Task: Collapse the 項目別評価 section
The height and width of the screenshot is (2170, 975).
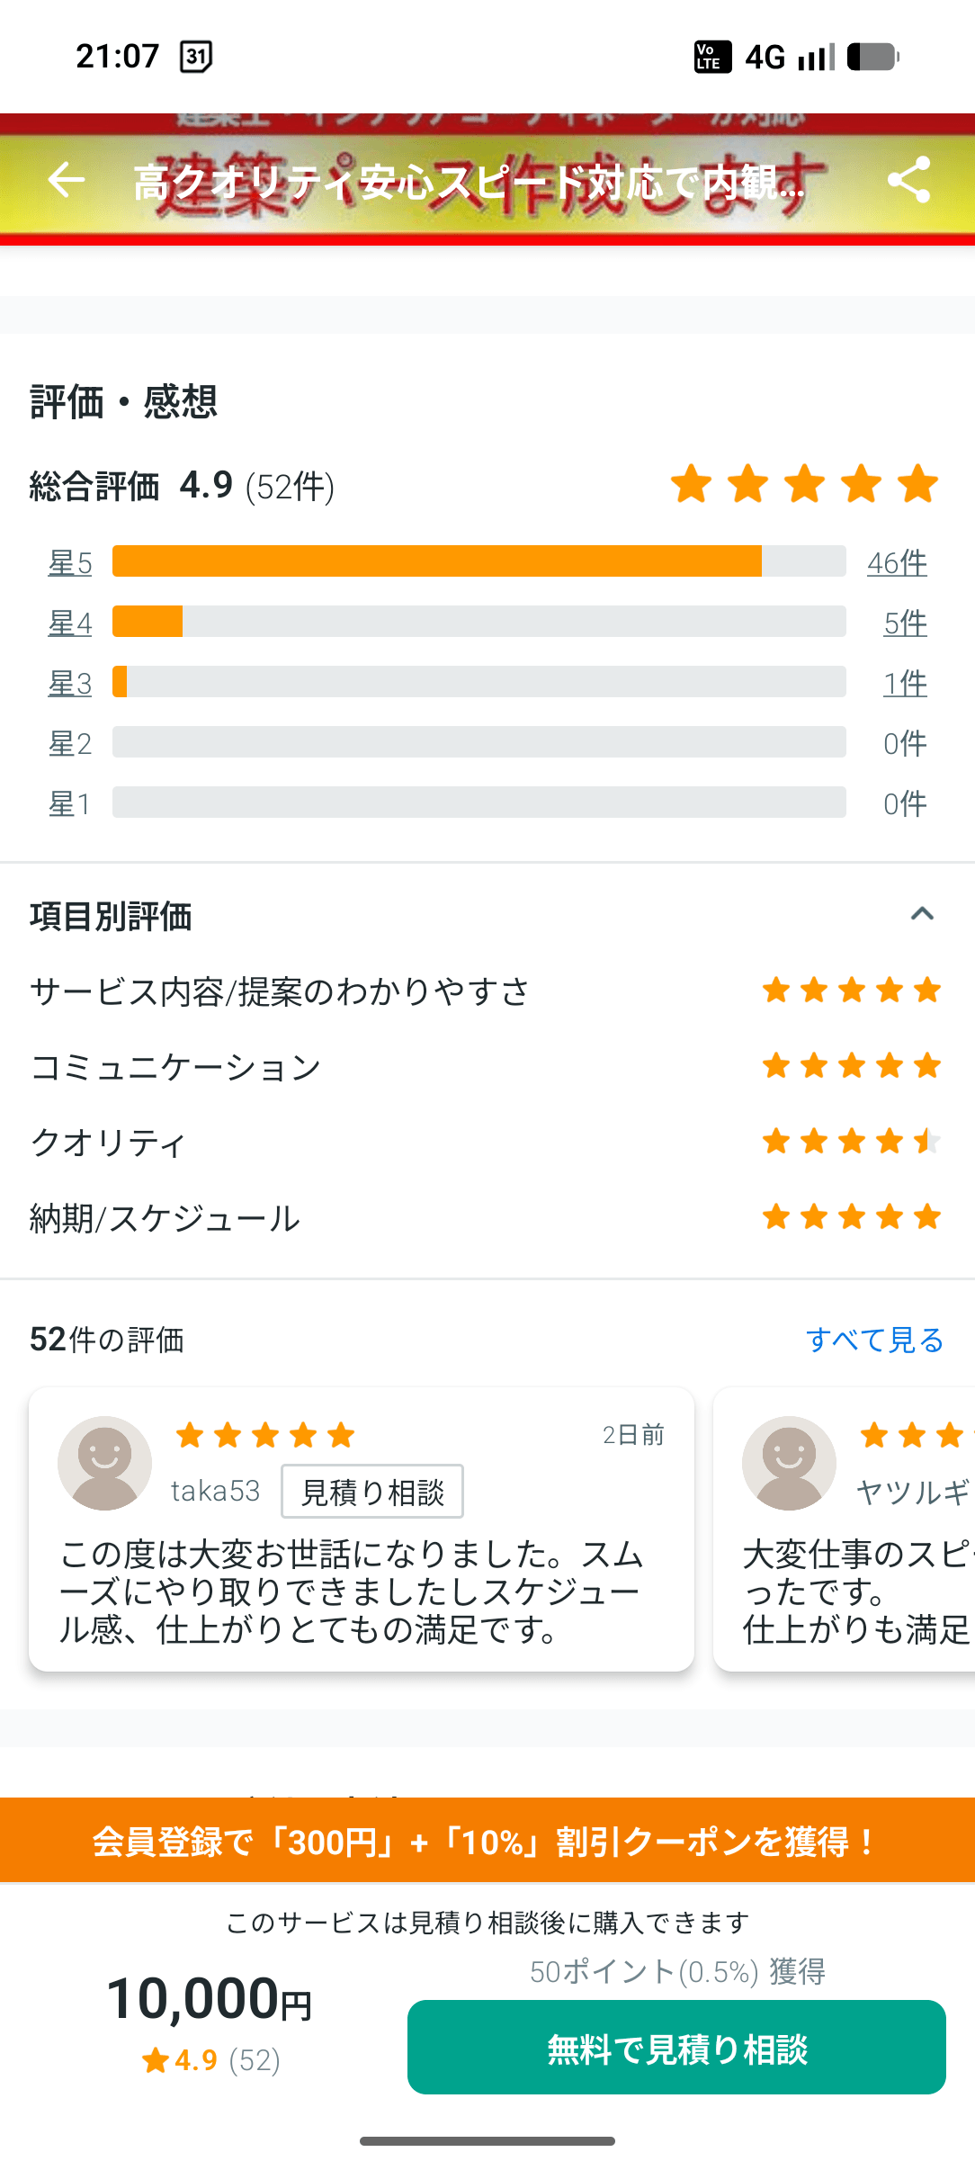Action: click(x=922, y=915)
